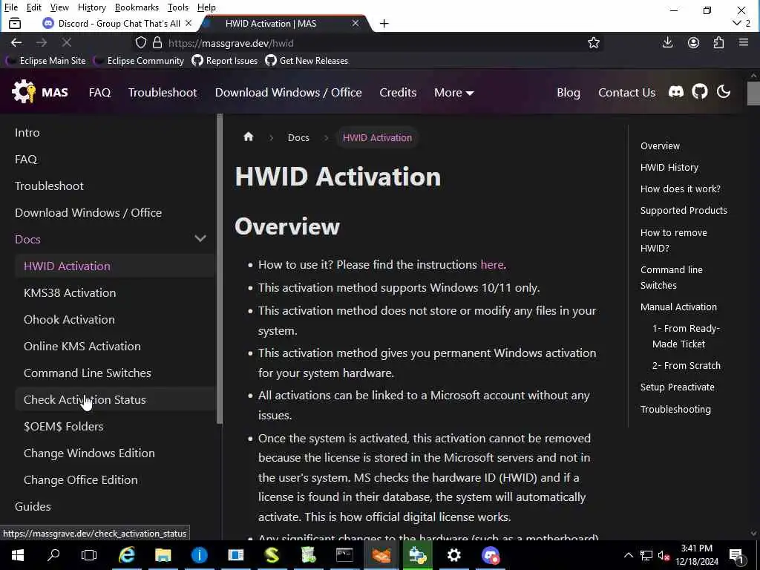Open a new tab with plus button
760x570 pixels.
[x=384, y=23]
